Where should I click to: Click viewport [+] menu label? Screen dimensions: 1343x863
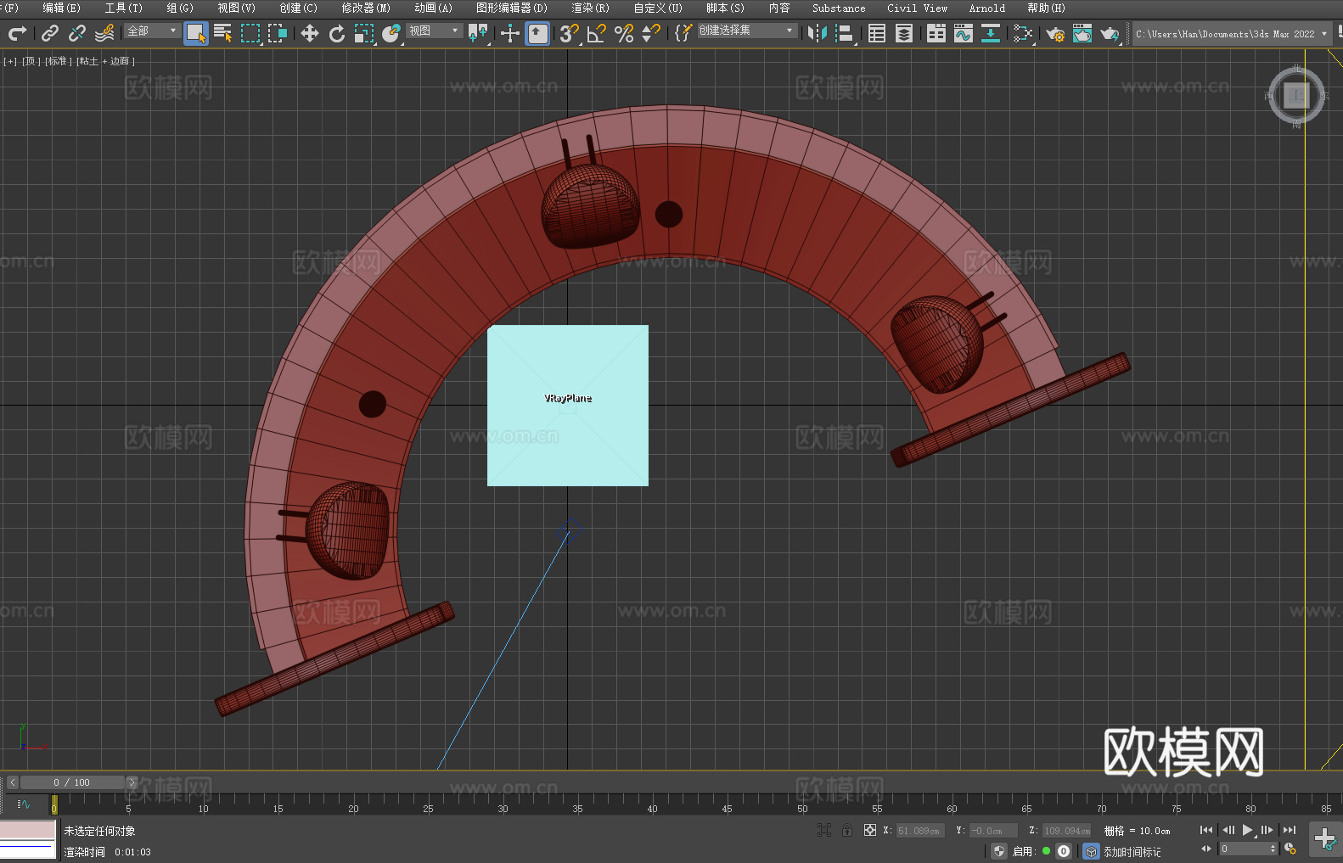10,61
